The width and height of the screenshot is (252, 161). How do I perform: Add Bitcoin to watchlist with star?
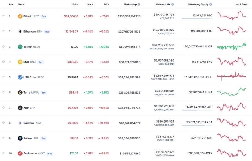[x=4, y=16]
